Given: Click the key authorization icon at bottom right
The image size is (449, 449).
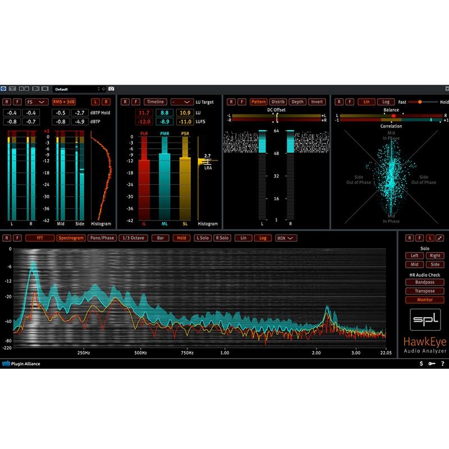Looking at the screenshot, I should pyautogui.click(x=432, y=364).
